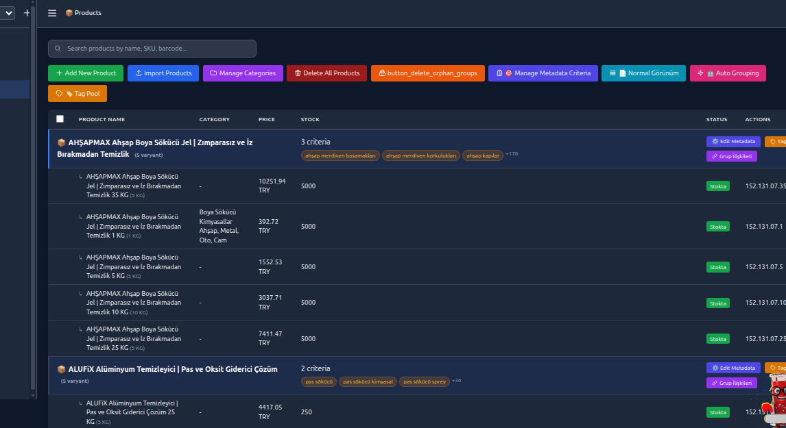Toggle the Stokta status for the 35 KG variant
The height and width of the screenshot is (428, 786).
[x=717, y=186]
